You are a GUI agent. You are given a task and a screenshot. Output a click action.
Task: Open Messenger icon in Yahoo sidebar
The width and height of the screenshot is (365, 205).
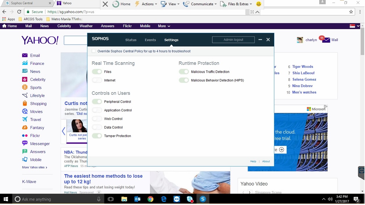click(x=25, y=143)
